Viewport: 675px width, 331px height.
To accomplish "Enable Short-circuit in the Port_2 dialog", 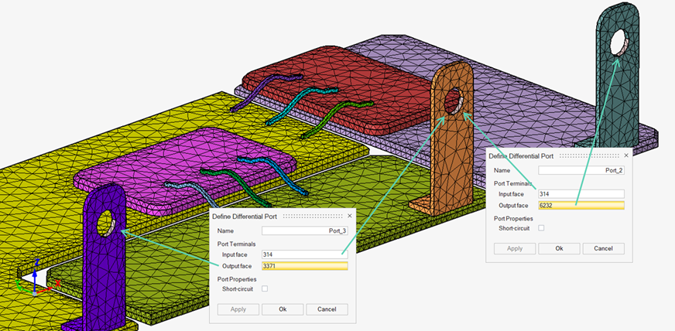I will tap(541, 228).
